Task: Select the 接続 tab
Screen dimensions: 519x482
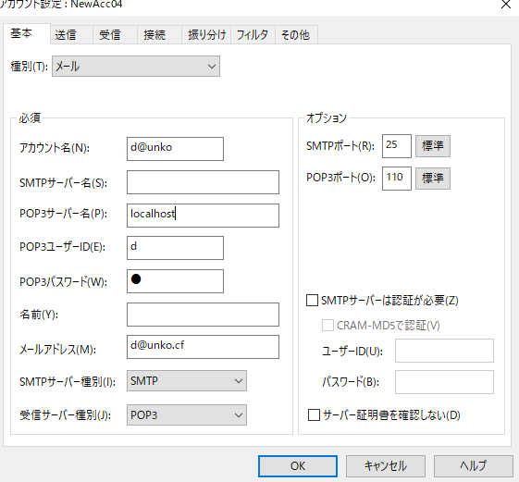Action: (x=159, y=34)
